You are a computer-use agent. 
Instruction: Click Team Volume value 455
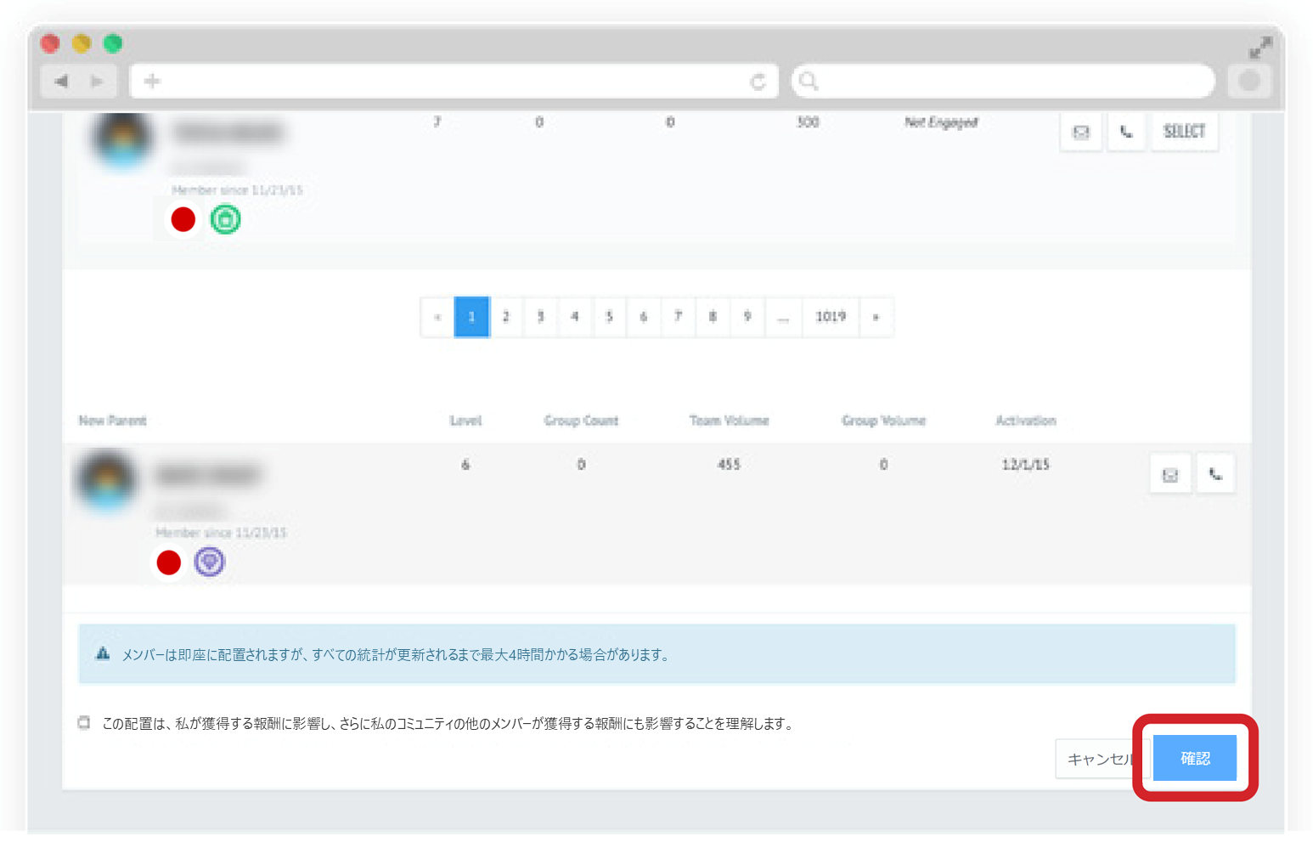[729, 465]
